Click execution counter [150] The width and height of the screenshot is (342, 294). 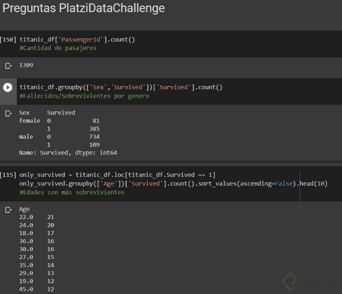[8, 40]
